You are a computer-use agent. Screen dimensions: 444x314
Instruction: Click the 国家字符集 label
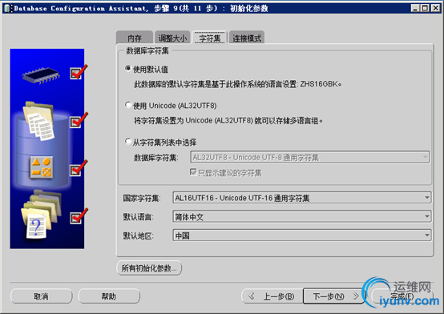pyautogui.click(x=142, y=198)
